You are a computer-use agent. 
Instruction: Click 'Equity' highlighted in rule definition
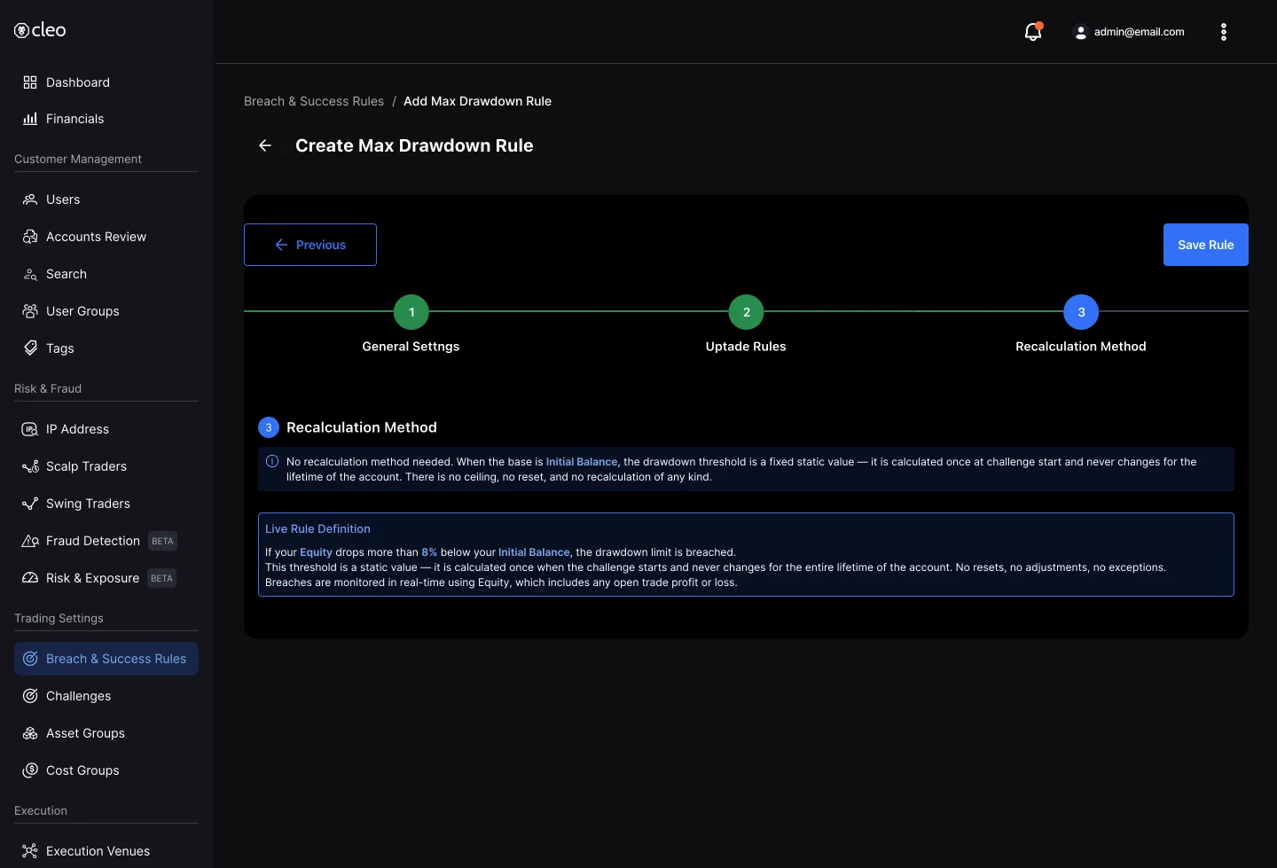(x=316, y=552)
